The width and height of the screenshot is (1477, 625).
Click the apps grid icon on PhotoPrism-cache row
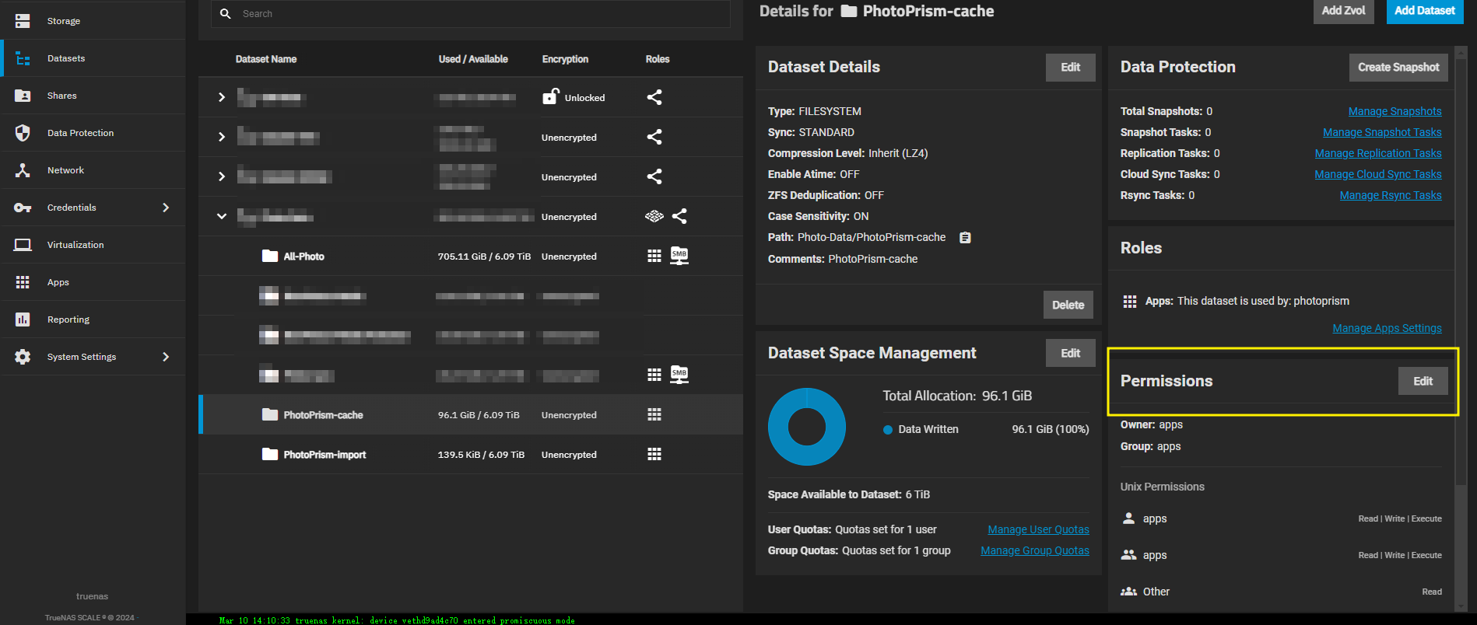click(x=654, y=414)
